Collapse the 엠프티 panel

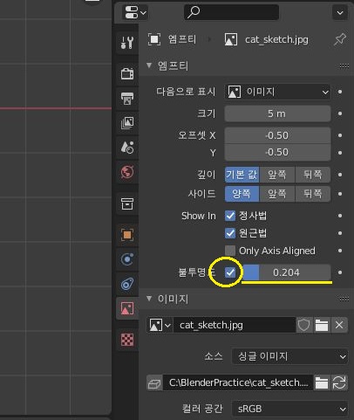pos(149,65)
